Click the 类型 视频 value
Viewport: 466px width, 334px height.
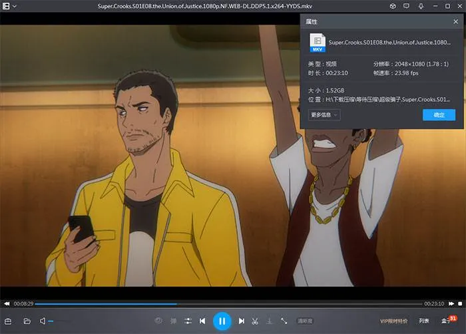pos(331,64)
